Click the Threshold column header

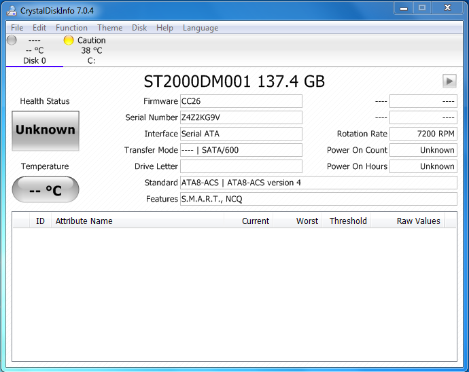(347, 221)
